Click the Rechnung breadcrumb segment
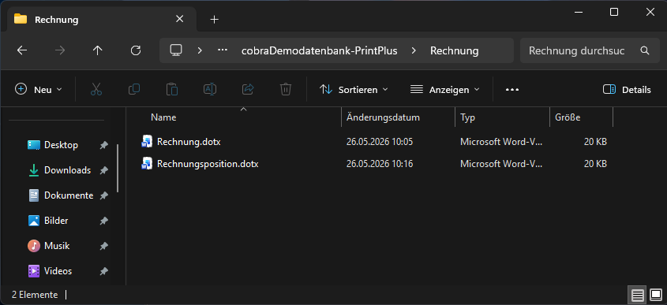Image resolution: width=667 pixels, height=305 pixels. tap(455, 51)
